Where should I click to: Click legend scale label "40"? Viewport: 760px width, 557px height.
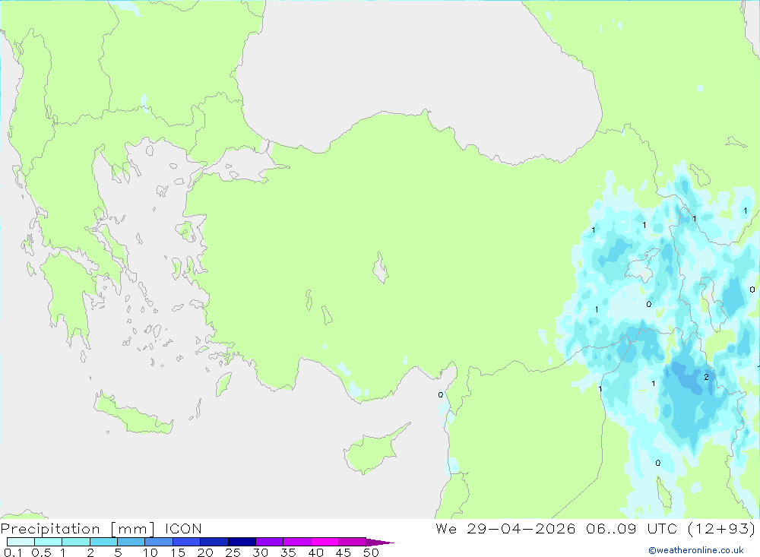[315, 552]
